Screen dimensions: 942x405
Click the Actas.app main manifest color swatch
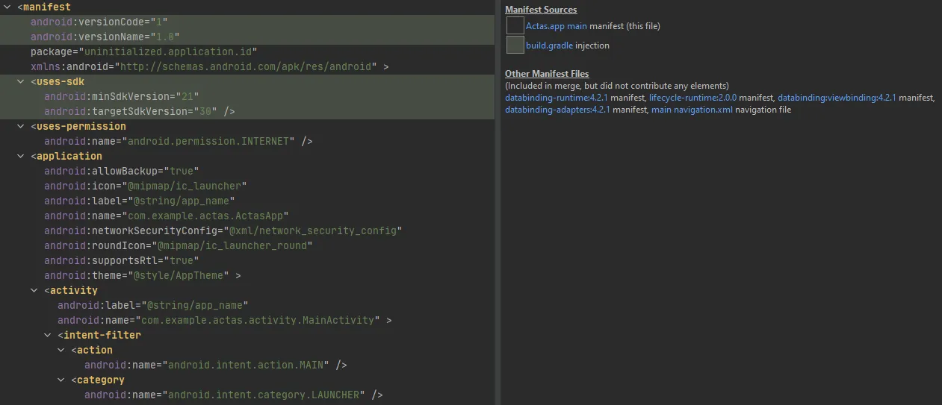point(515,26)
